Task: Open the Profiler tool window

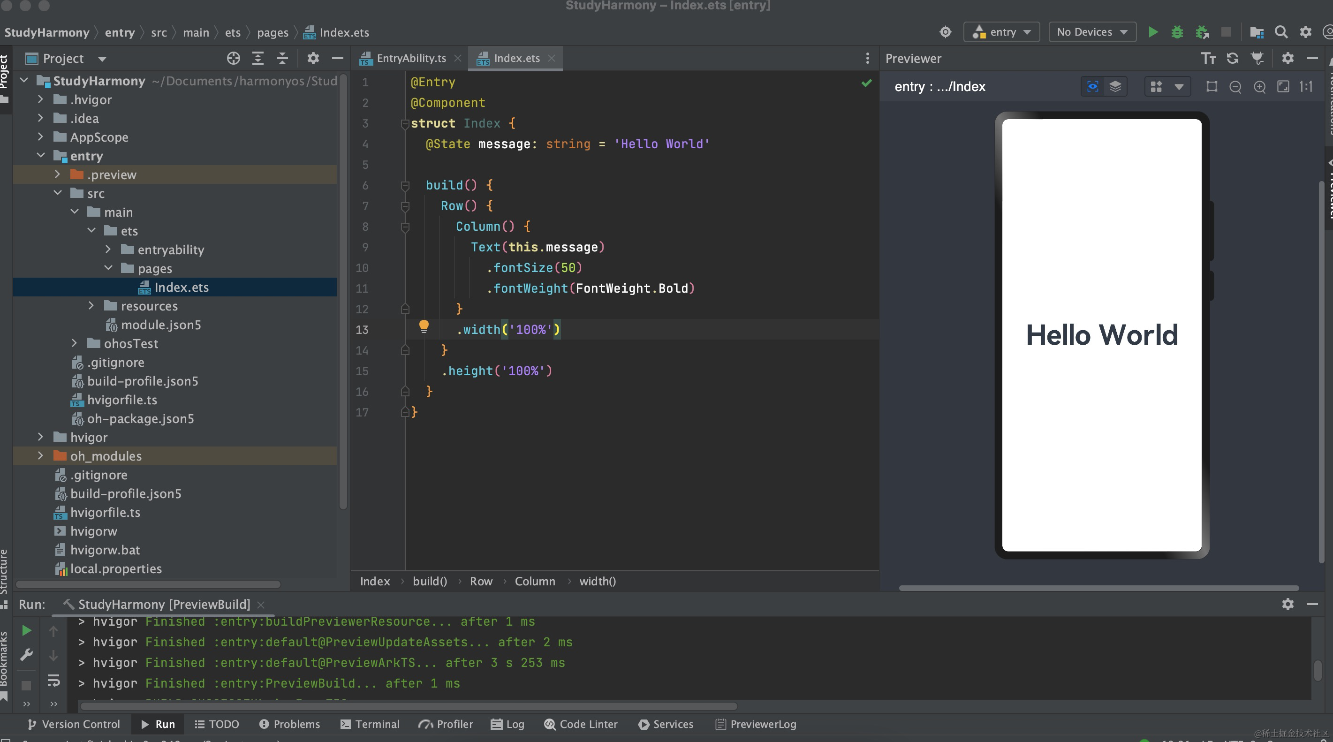Action: tap(446, 724)
